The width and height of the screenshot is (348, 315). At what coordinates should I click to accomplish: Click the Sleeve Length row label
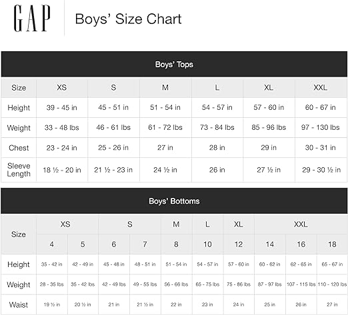19,170
